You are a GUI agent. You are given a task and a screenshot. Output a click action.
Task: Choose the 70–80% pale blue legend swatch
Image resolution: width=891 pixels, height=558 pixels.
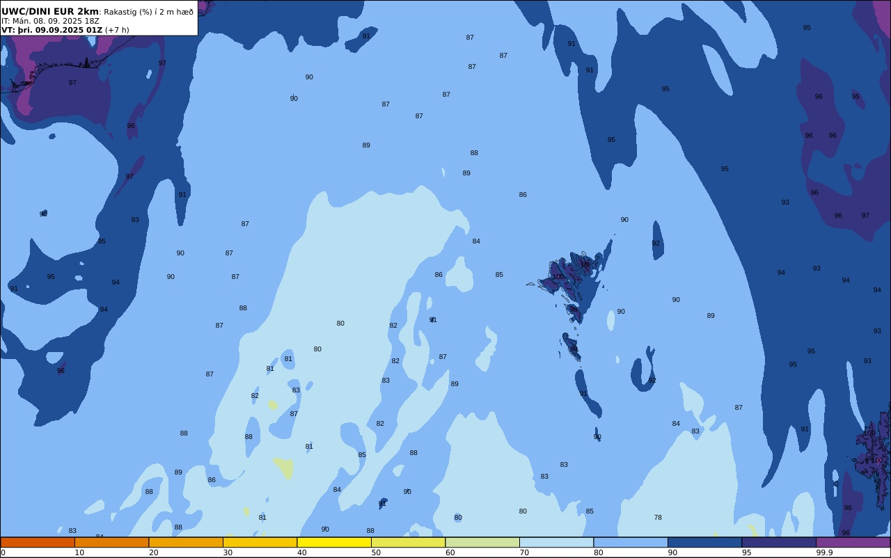tap(556, 542)
